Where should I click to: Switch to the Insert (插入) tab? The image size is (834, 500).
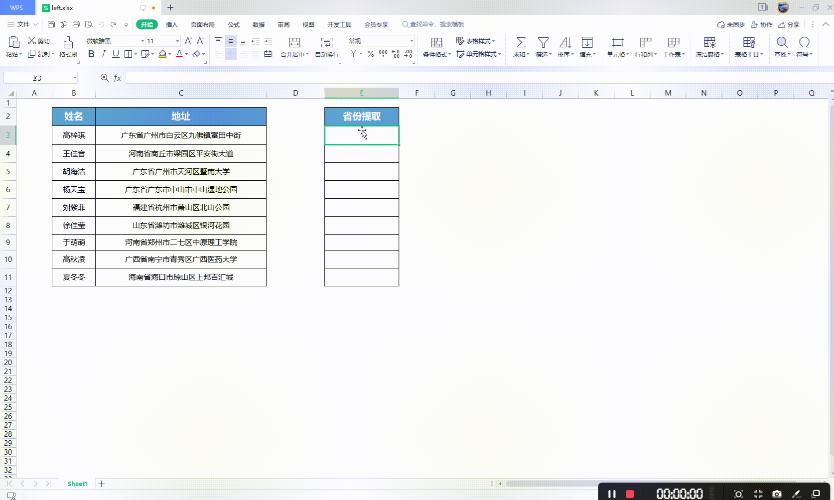click(171, 24)
